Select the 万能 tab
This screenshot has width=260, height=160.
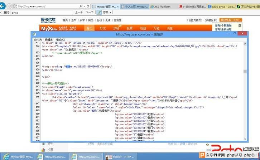click(x=156, y=28)
